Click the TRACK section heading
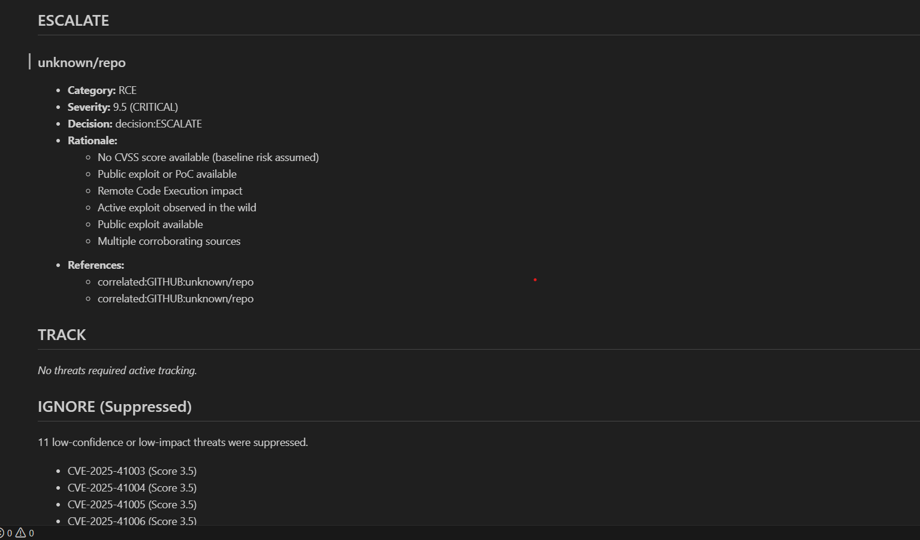 [62, 335]
